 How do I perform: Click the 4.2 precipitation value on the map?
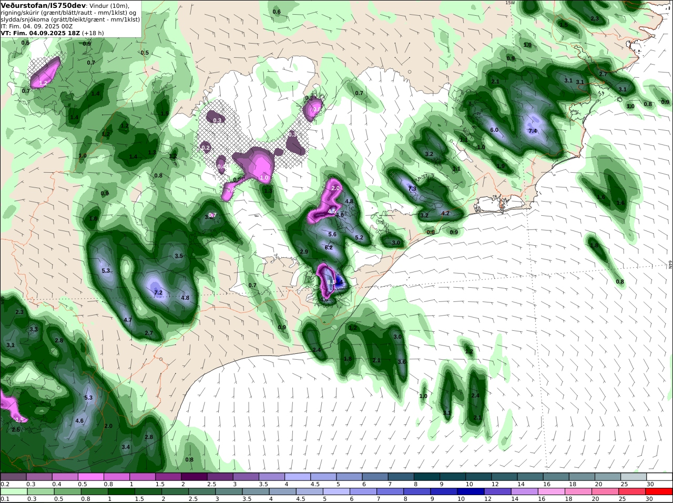coord(445,213)
